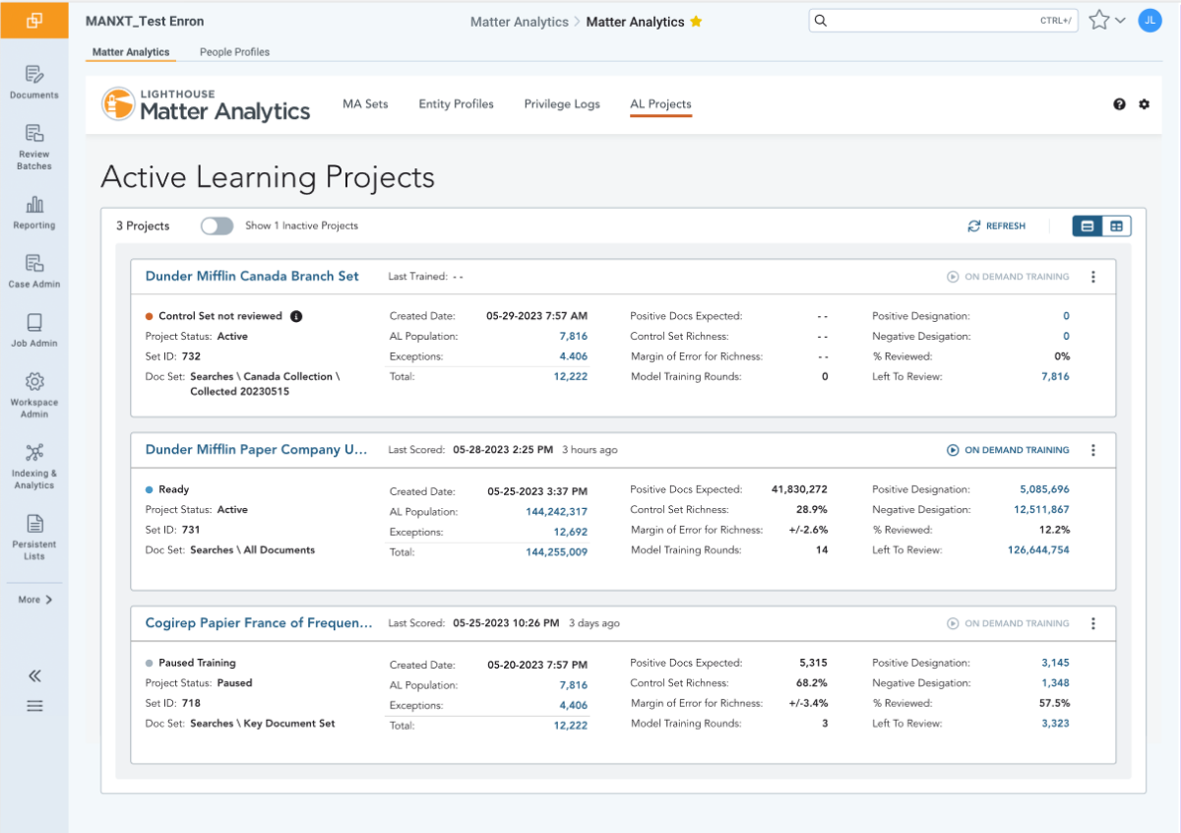
Task: Open Dunder Mifflin Paper Company U... project
Action: [x=256, y=450]
